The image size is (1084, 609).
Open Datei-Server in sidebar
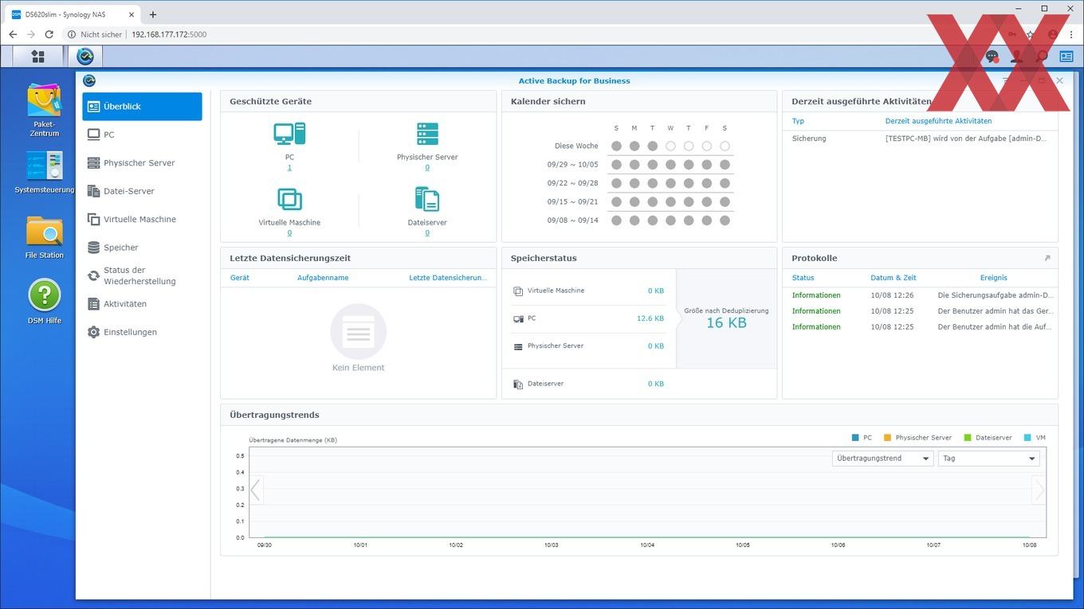click(x=142, y=191)
